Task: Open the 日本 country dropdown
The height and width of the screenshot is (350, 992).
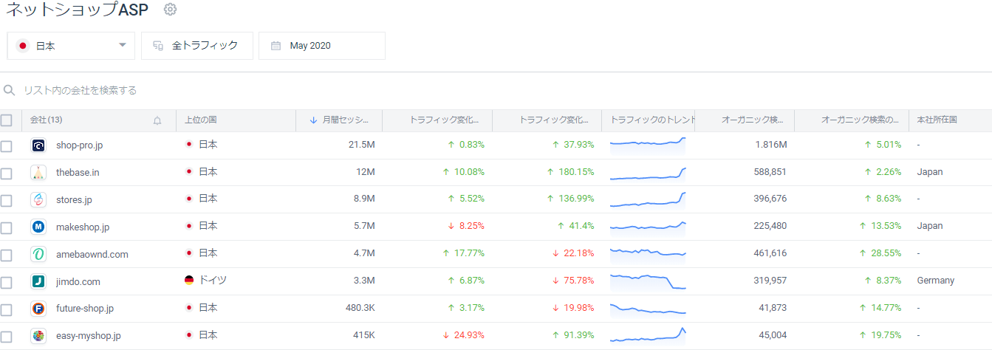Action: click(x=71, y=46)
